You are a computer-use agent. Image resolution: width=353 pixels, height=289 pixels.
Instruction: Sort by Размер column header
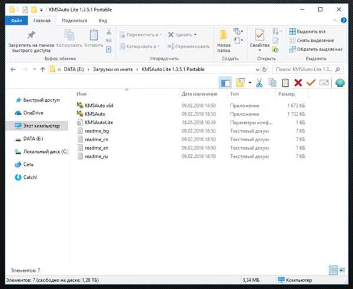pos(287,94)
